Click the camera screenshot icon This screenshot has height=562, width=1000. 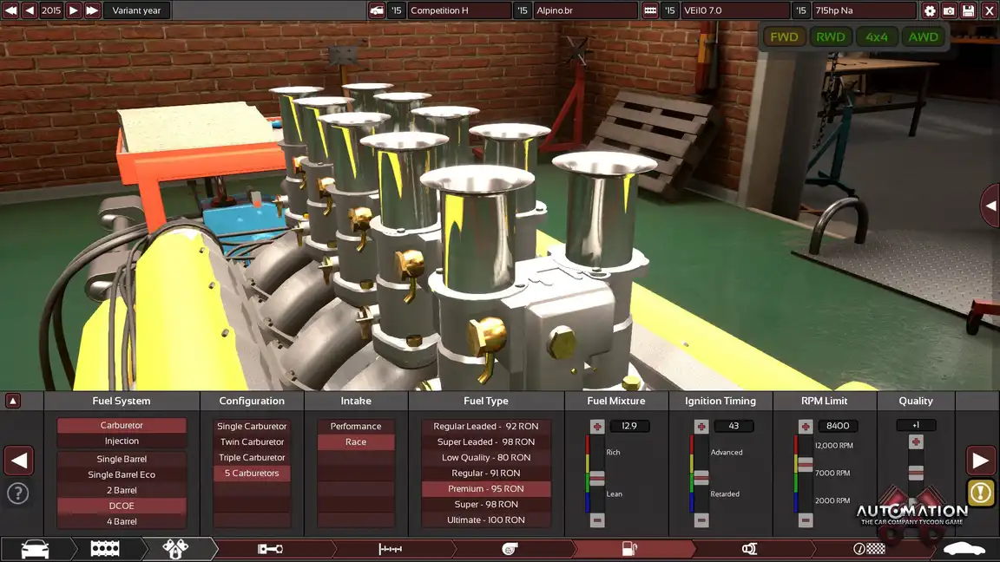[949, 10]
